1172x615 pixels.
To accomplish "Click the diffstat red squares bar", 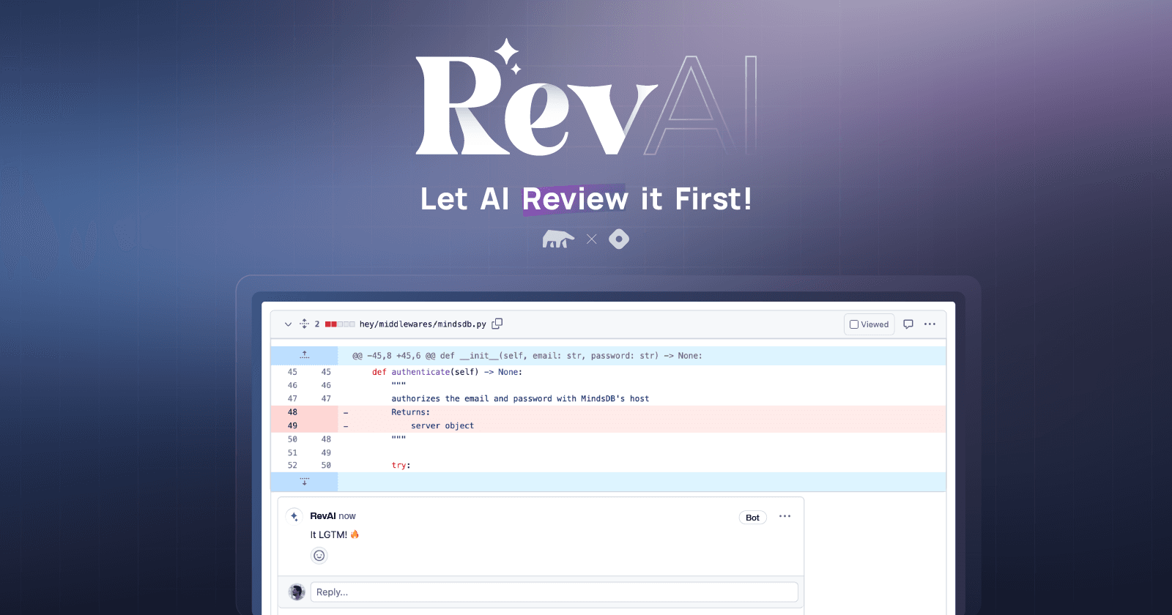I will coord(340,324).
